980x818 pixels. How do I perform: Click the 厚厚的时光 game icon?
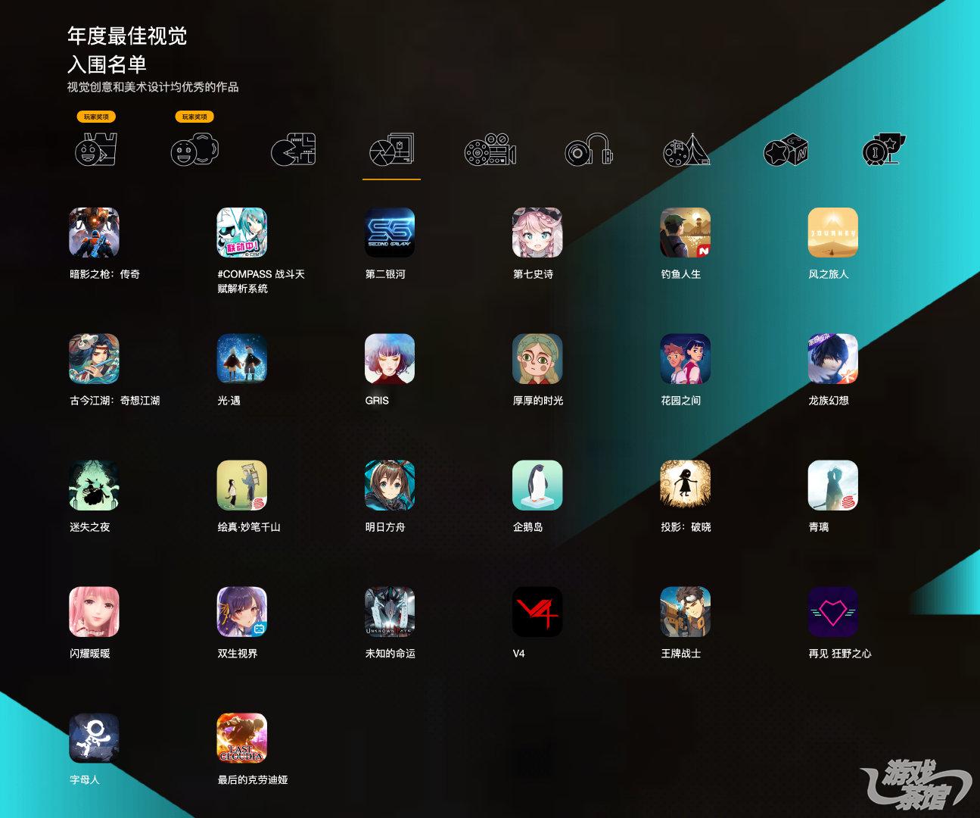pos(537,359)
